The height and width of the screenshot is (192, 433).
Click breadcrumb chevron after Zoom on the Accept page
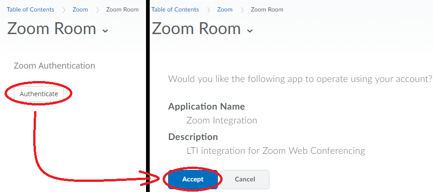click(241, 10)
